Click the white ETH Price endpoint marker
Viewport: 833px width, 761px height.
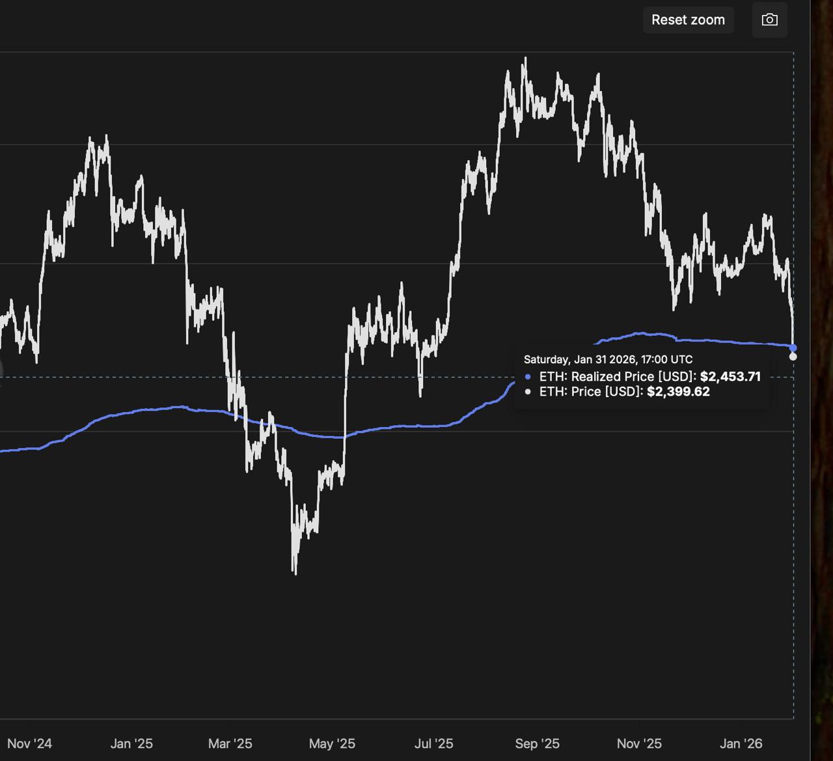793,357
